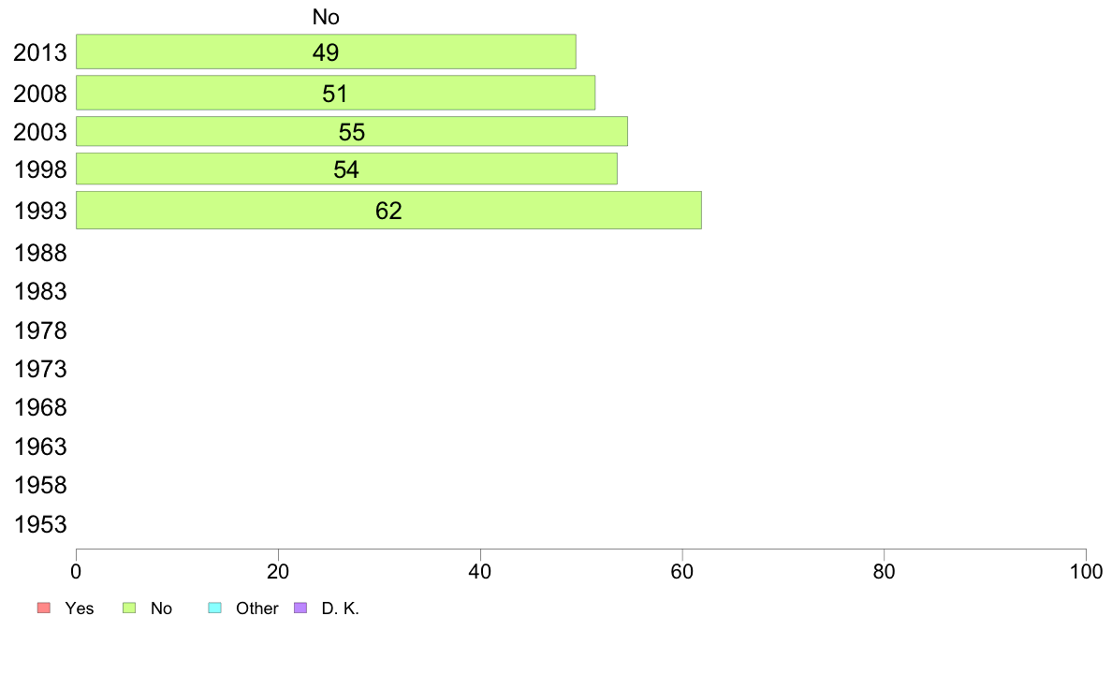Click the purple D. K. legend swatch
This screenshot has height=689, width=1112.
tap(300, 608)
